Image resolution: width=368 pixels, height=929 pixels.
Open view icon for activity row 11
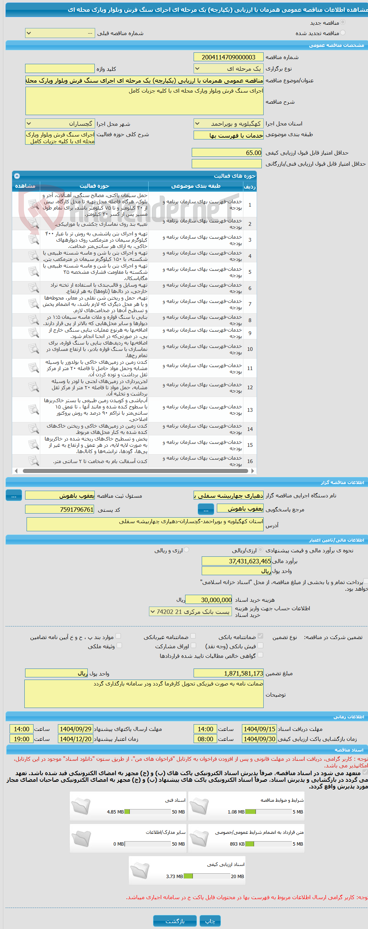point(34,368)
